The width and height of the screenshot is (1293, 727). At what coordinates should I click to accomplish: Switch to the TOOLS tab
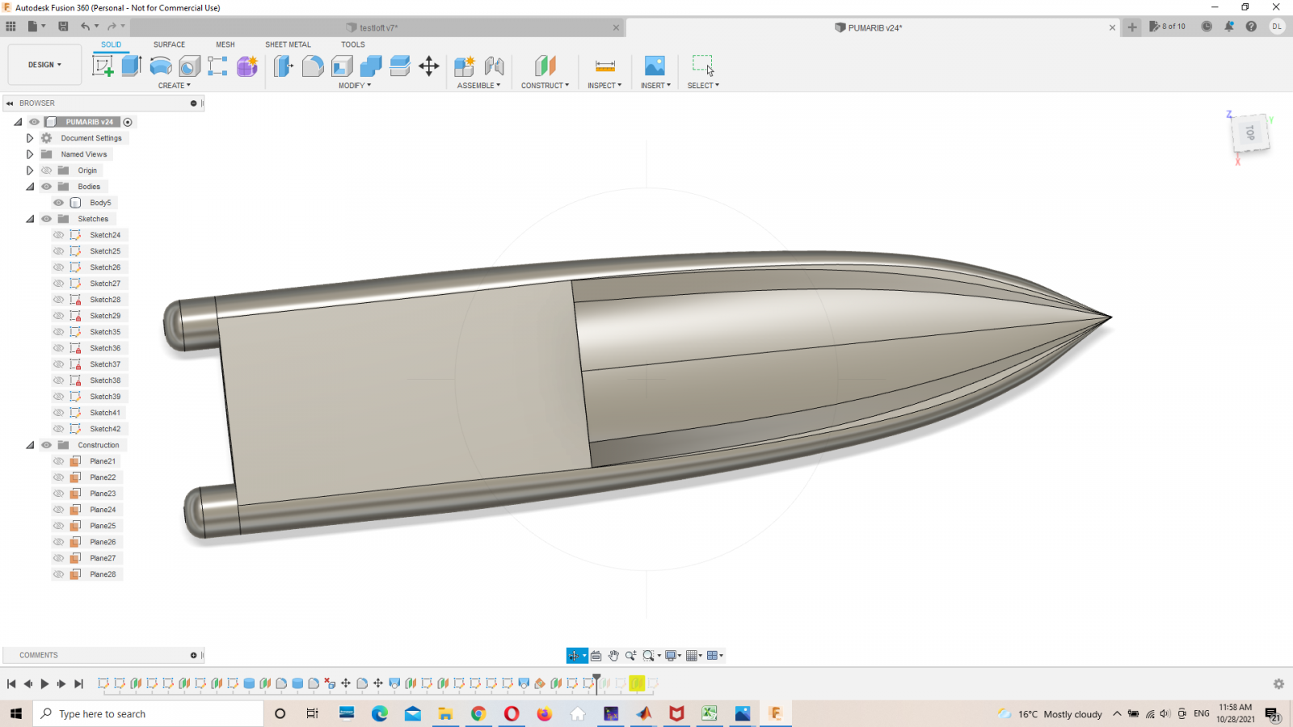point(352,44)
